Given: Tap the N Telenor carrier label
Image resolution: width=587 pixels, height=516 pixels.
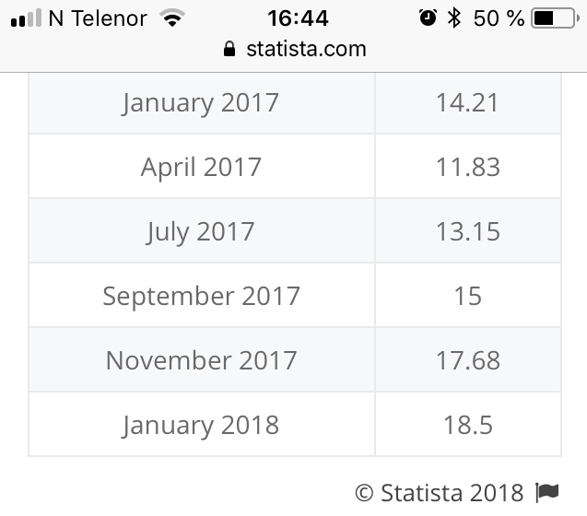Looking at the screenshot, I should [x=98, y=18].
